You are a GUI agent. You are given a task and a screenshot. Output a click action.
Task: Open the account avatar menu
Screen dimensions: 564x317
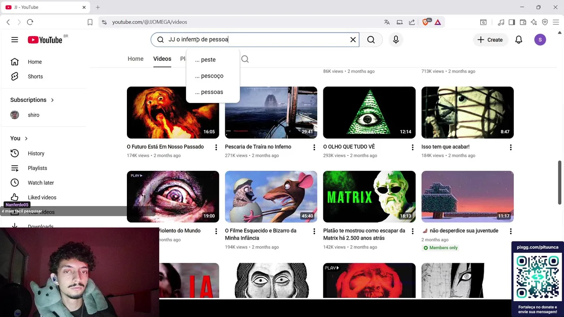pyautogui.click(x=540, y=40)
